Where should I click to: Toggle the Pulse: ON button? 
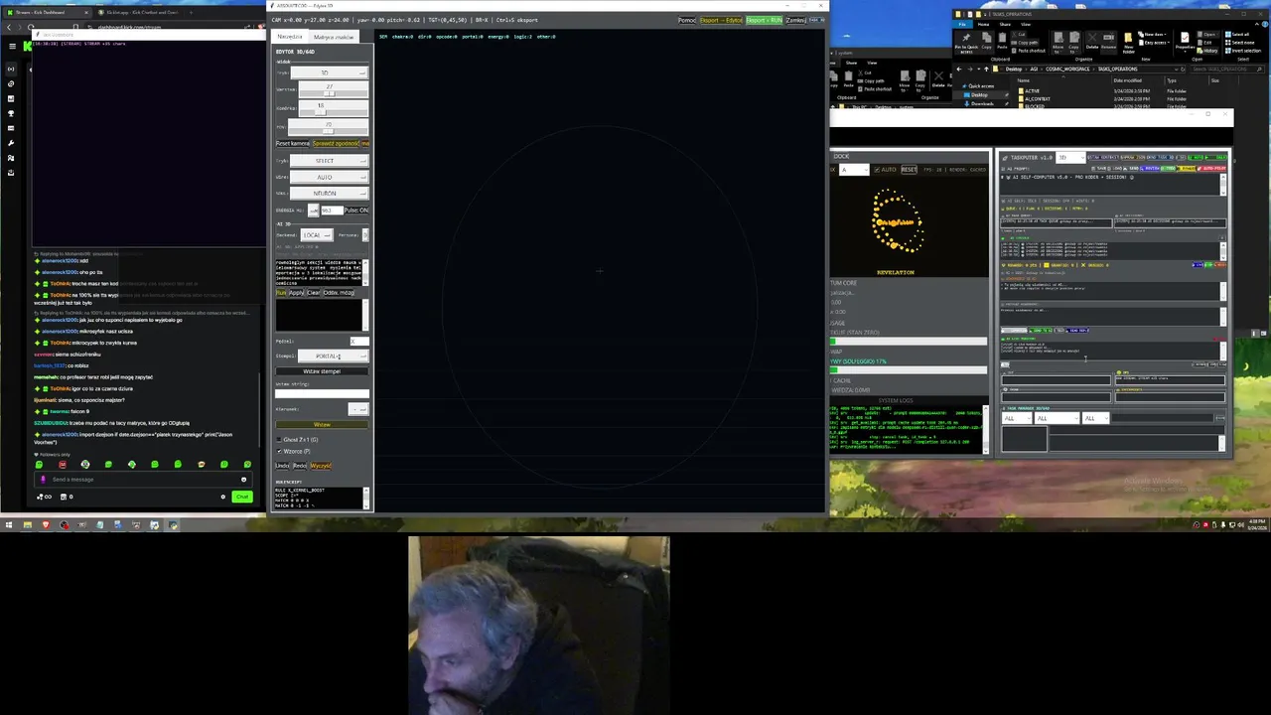click(355, 210)
